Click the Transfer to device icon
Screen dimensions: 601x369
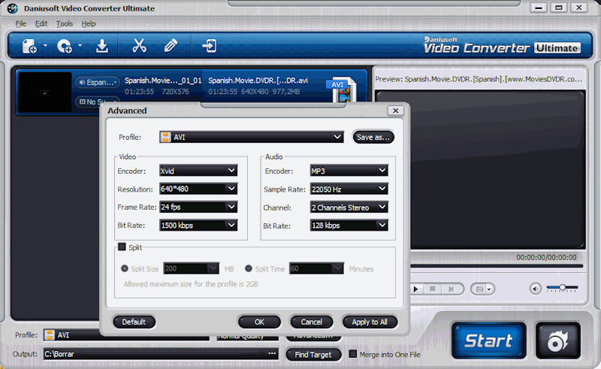pos(210,46)
